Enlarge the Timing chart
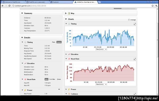Image resolution: width=159 pixels, height=101 pixels. pos(135,24)
